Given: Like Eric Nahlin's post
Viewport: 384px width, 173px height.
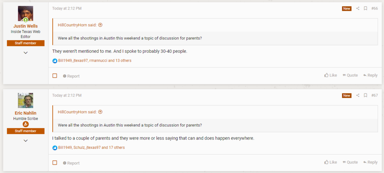Looking at the screenshot, I should 331,162.
